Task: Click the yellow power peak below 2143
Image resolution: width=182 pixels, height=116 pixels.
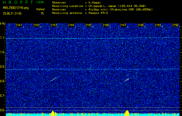Action: pos(53,113)
